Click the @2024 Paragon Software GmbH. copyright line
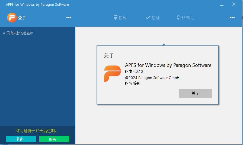Image resolution: width=243 pixels, height=145 pixels. (153, 78)
